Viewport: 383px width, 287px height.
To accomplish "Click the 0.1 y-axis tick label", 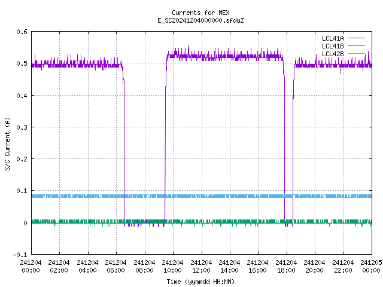I will (x=22, y=191).
